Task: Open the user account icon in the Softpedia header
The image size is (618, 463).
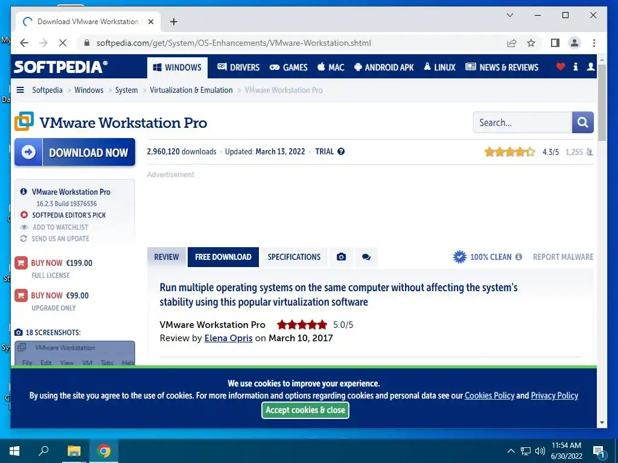Action: point(590,67)
